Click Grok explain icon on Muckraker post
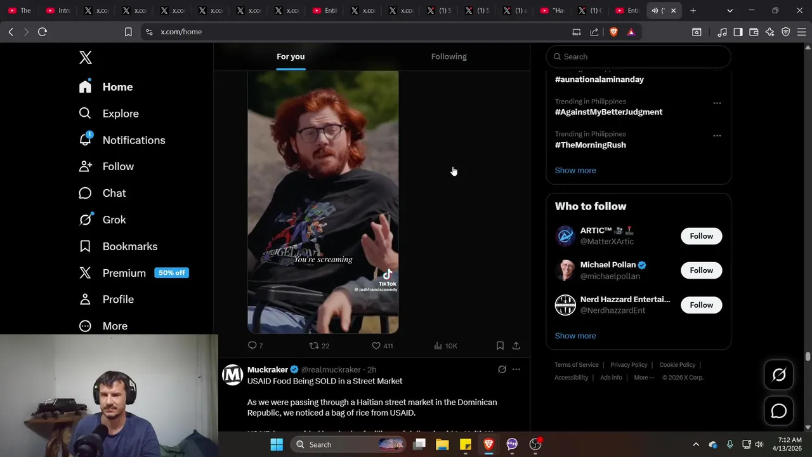This screenshot has height=457, width=812. (502, 369)
